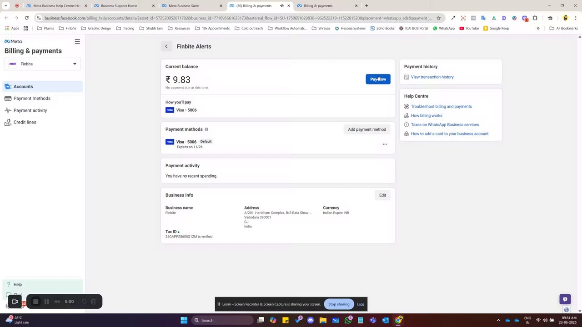Open View transaction history link
Screen dimensions: 582x327
(432, 77)
